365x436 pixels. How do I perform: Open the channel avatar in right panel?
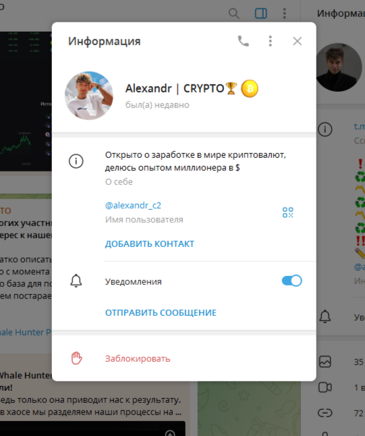click(338, 67)
